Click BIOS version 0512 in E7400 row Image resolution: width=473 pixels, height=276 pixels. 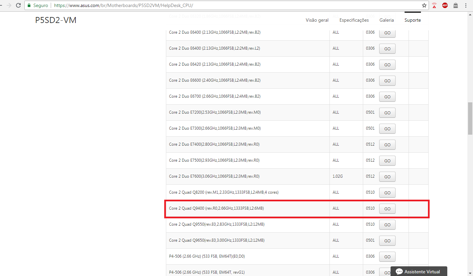[x=370, y=144]
